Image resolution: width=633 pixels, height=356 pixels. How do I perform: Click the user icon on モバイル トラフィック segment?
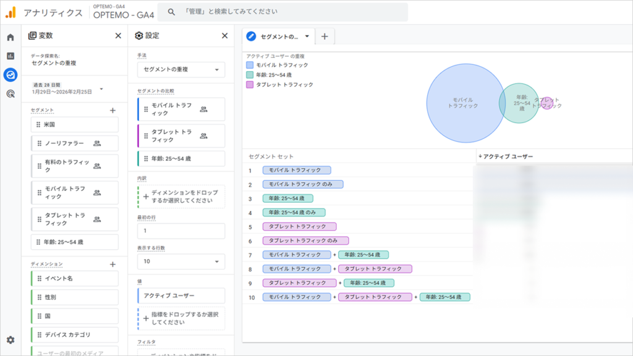pos(96,192)
